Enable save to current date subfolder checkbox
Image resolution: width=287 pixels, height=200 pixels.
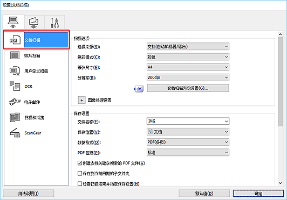pos(80,173)
